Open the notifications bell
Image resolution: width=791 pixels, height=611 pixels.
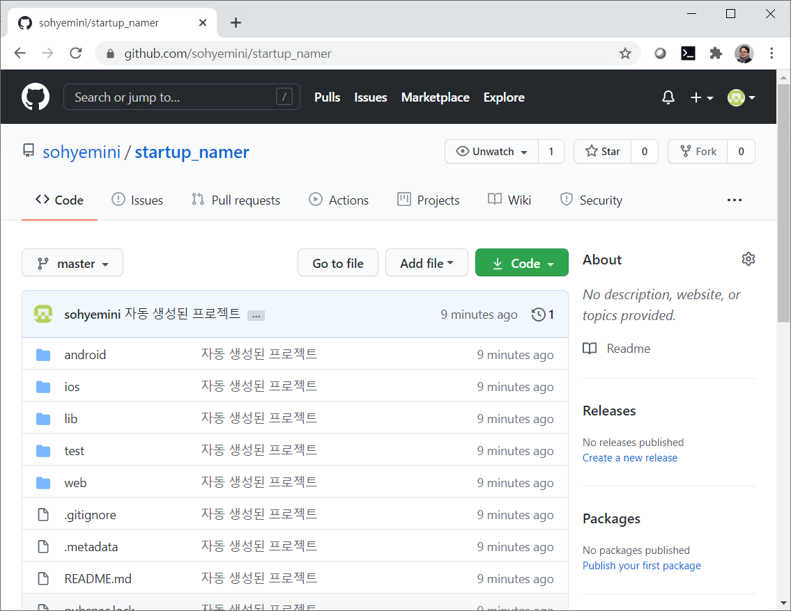668,97
